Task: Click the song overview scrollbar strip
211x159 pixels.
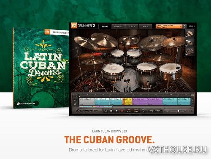Action: pyautogui.click(x=96, y=106)
